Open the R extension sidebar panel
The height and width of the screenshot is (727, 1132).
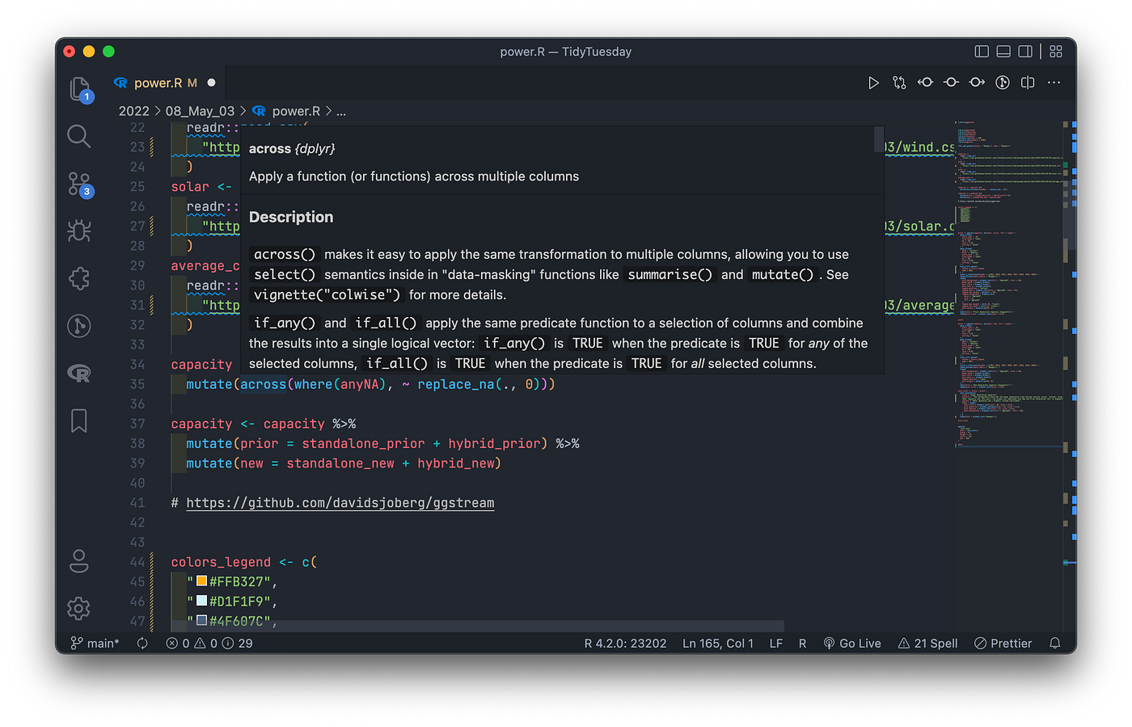pyautogui.click(x=78, y=373)
